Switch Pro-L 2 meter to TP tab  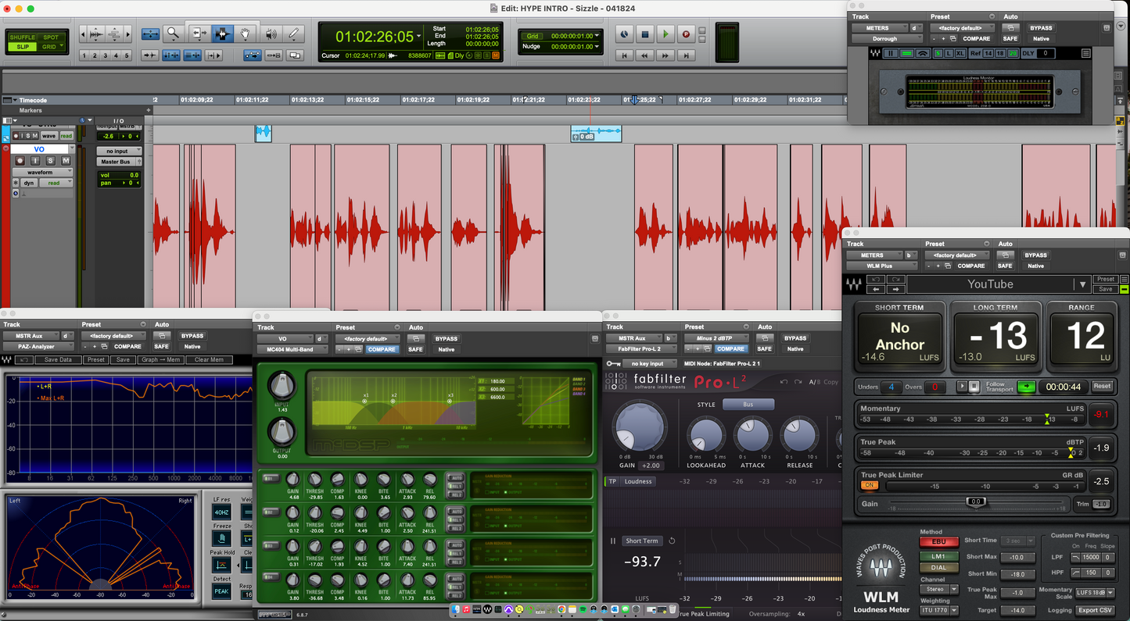click(612, 481)
